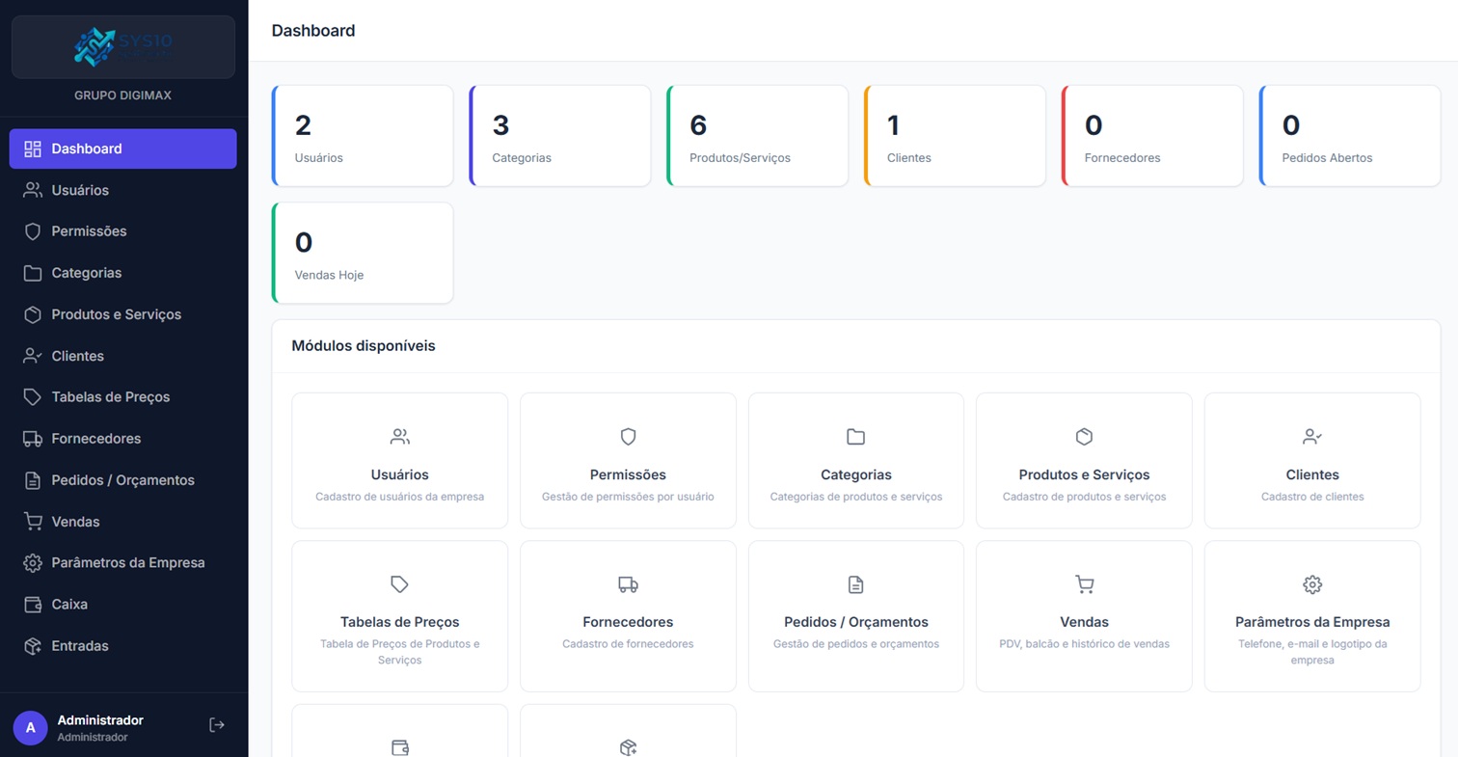This screenshot has height=757, width=1458.
Task: Open Produtos e Serviços sidebar item
Action: pos(122,314)
